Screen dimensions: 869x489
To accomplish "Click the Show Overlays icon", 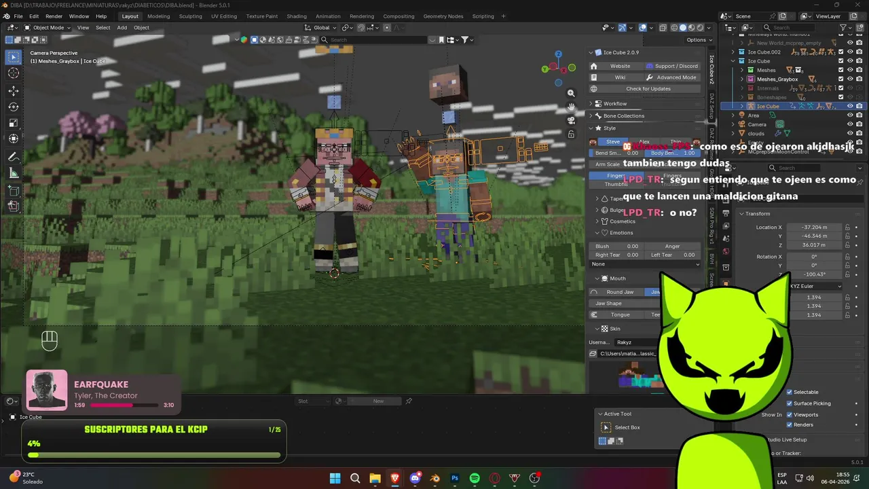I will (642, 28).
